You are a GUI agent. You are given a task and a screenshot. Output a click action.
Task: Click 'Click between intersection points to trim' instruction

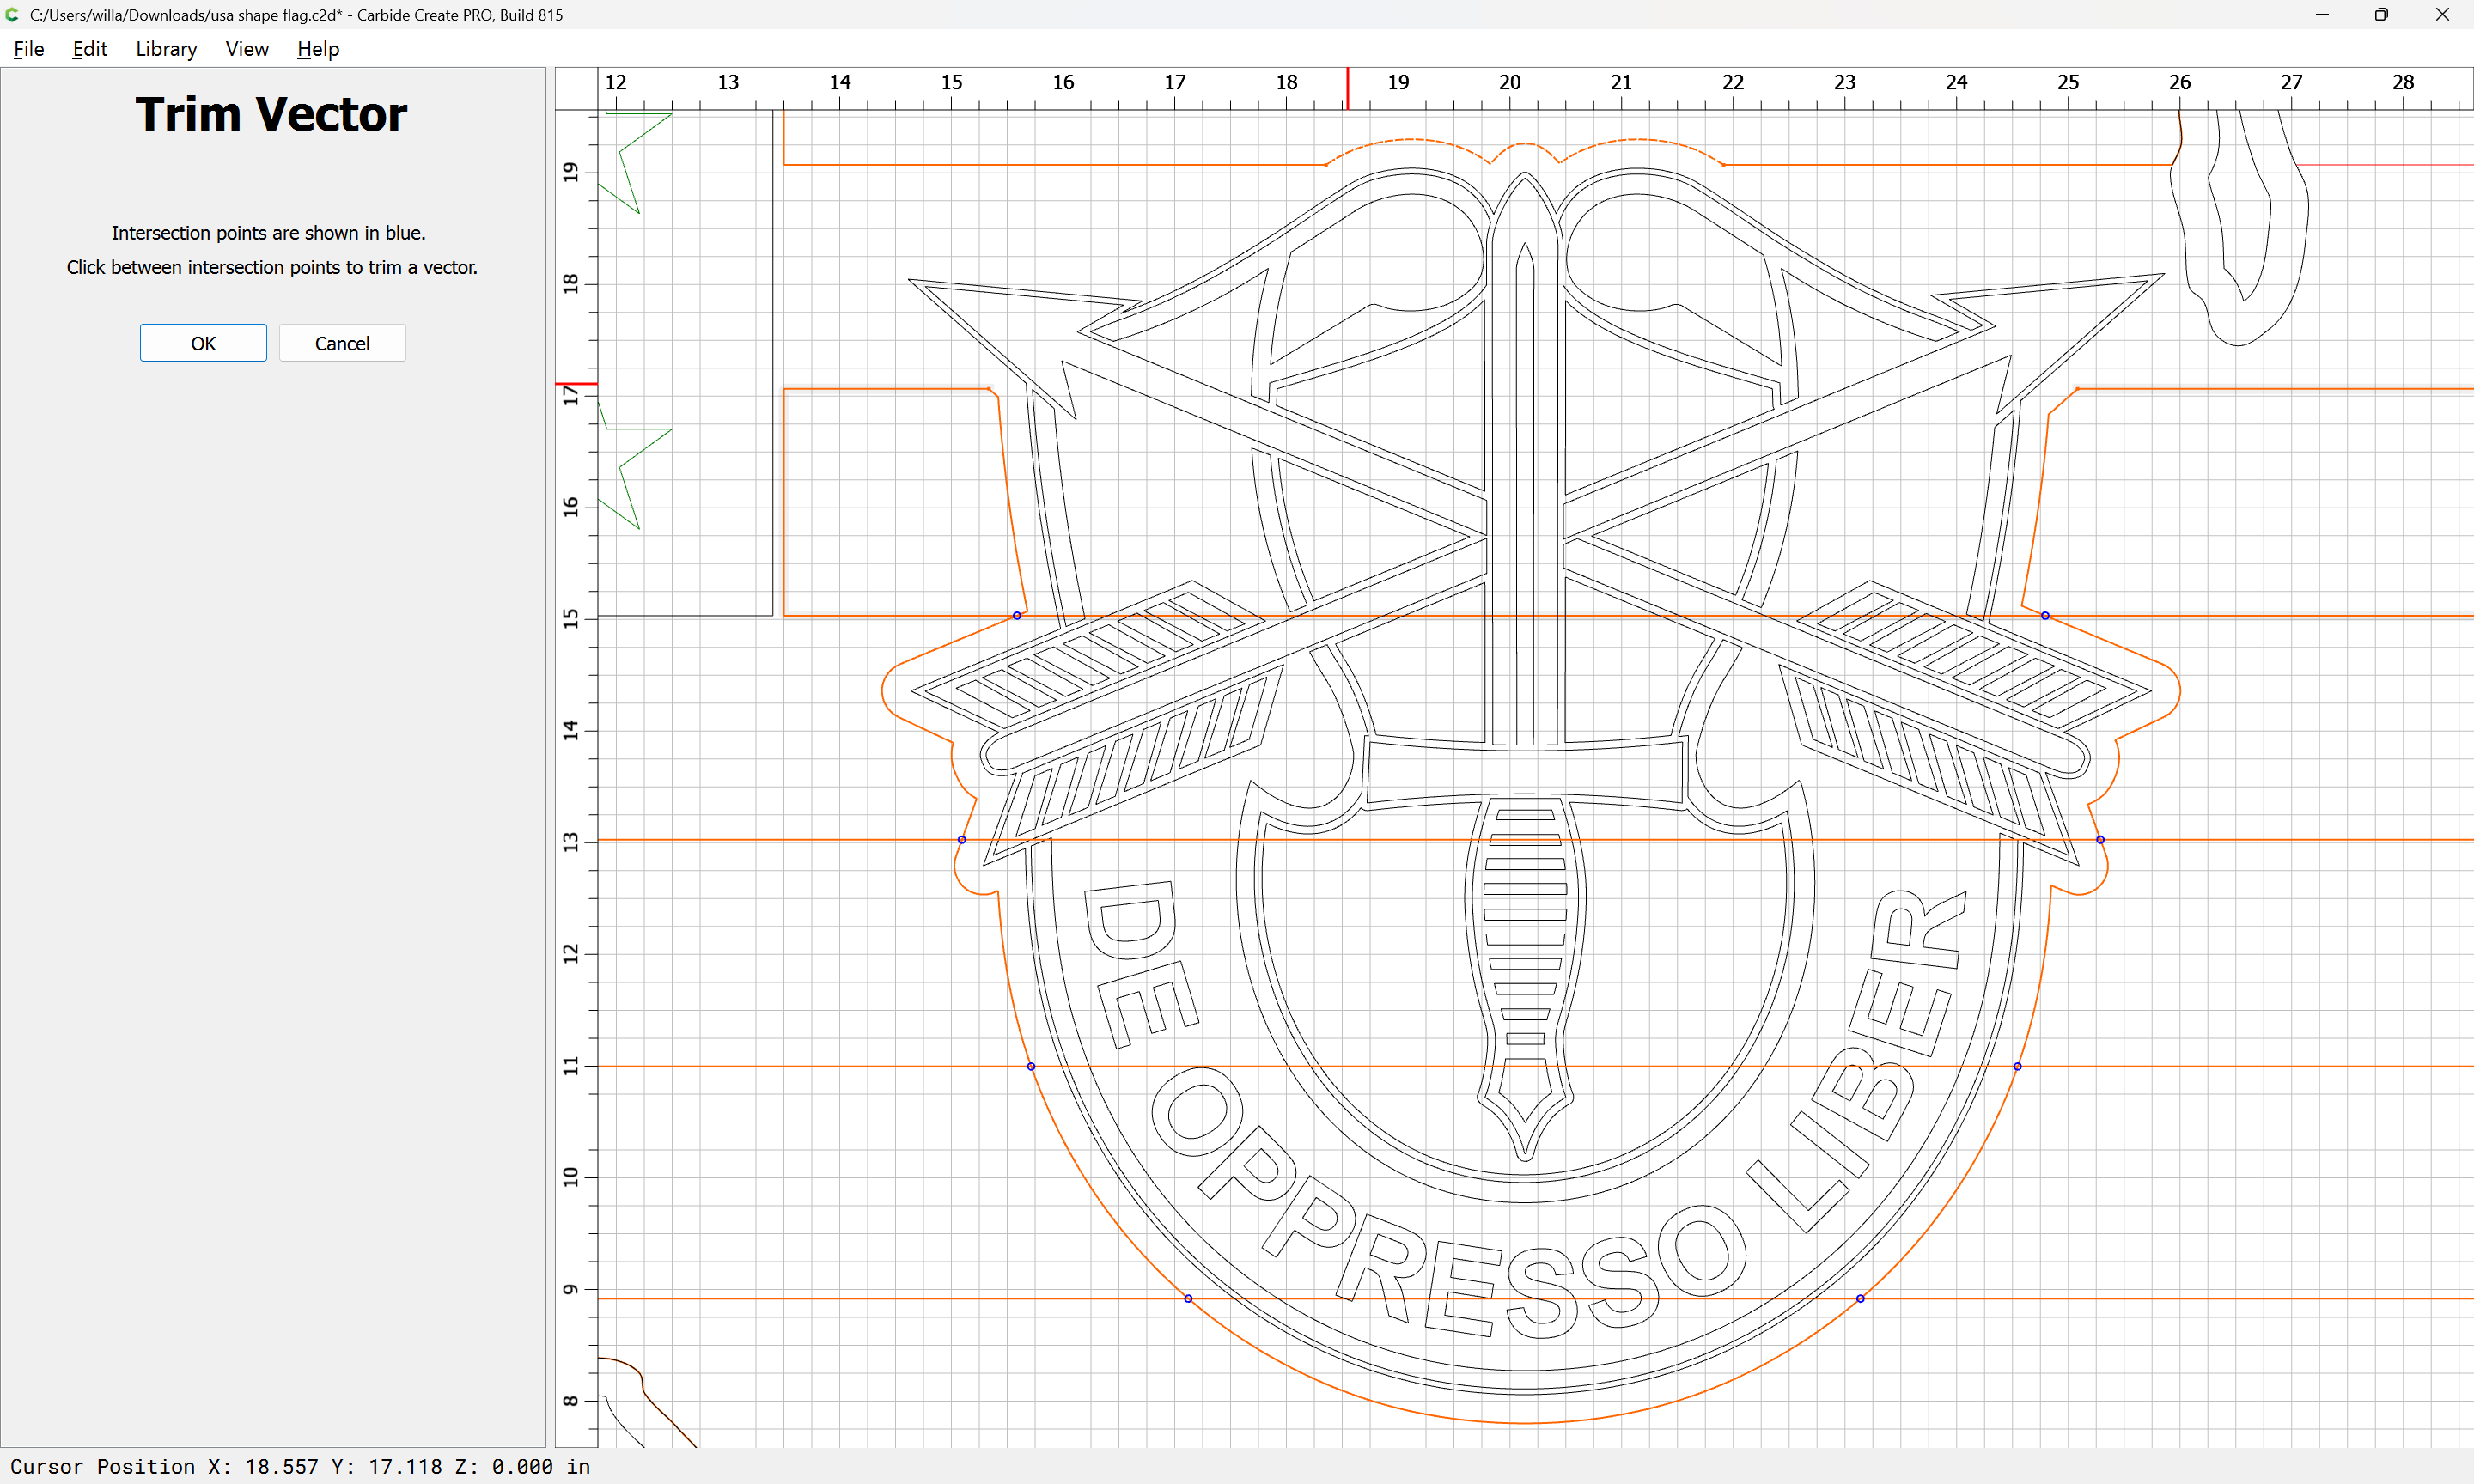click(271, 267)
